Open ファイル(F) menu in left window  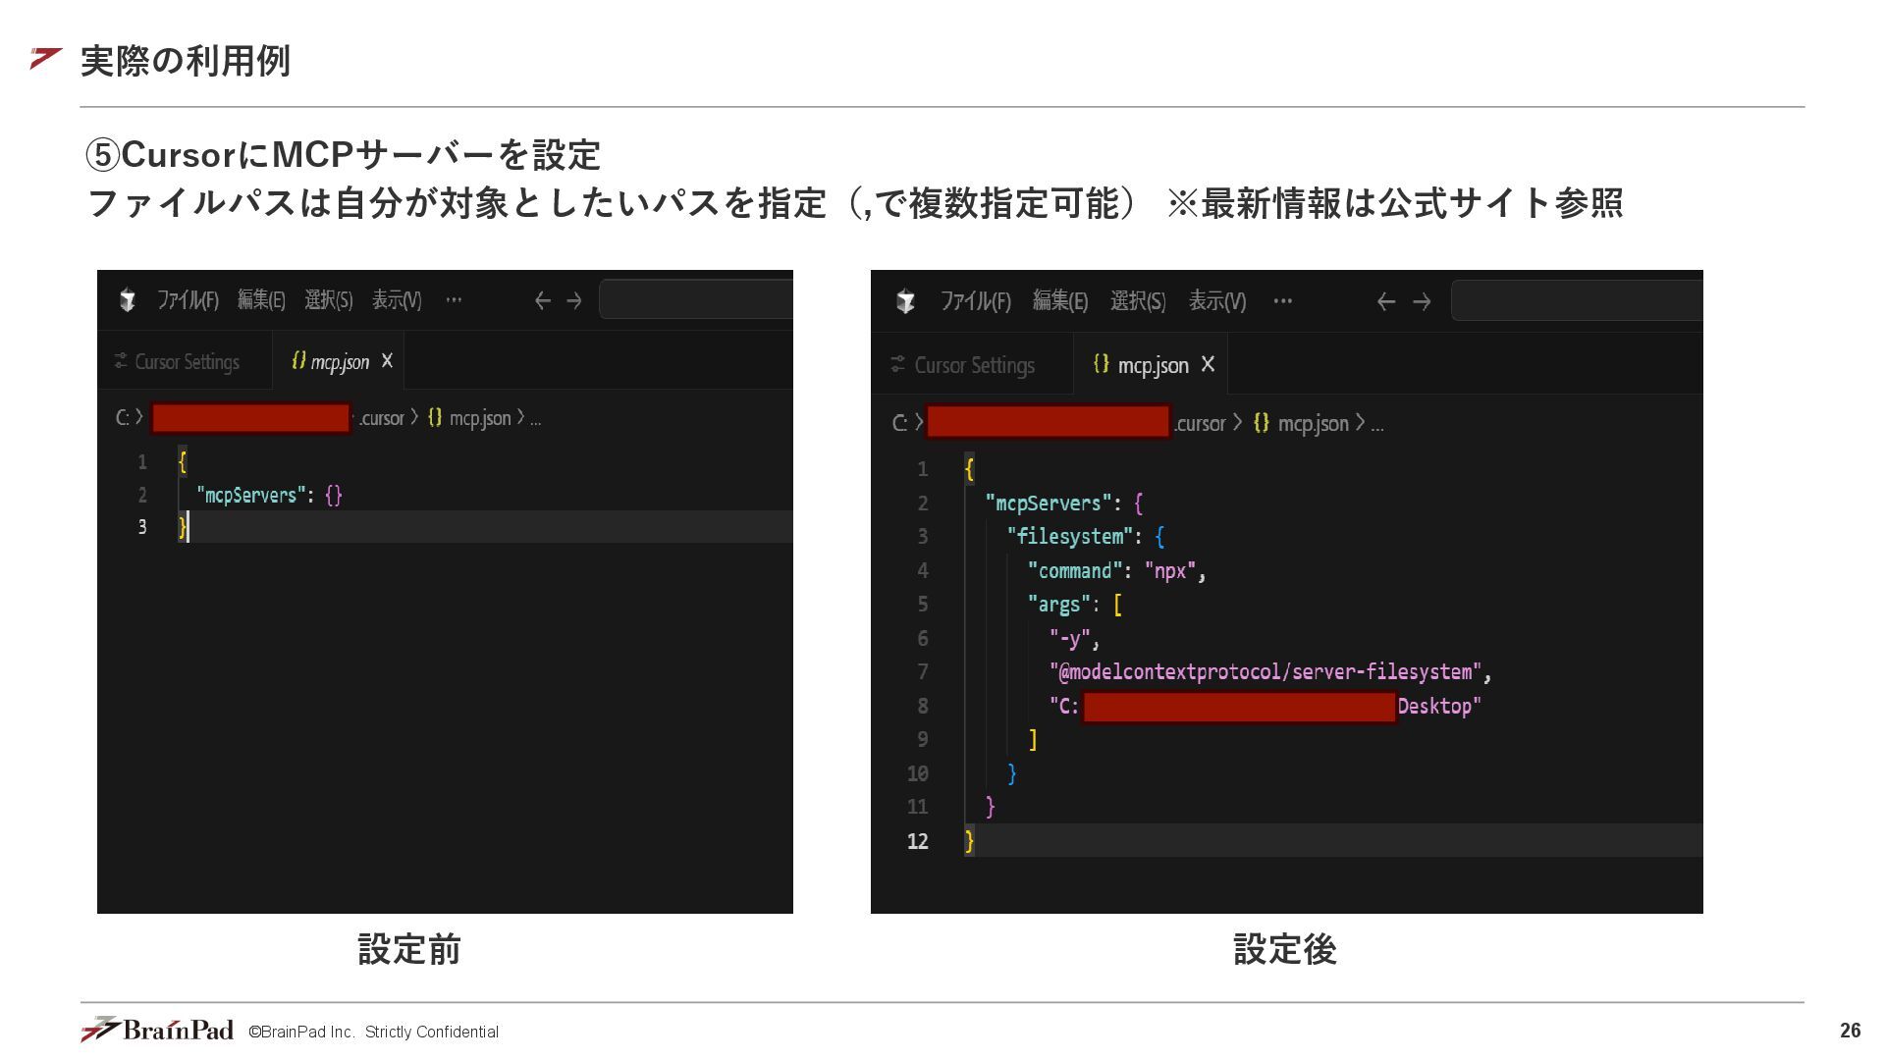pos(188,300)
